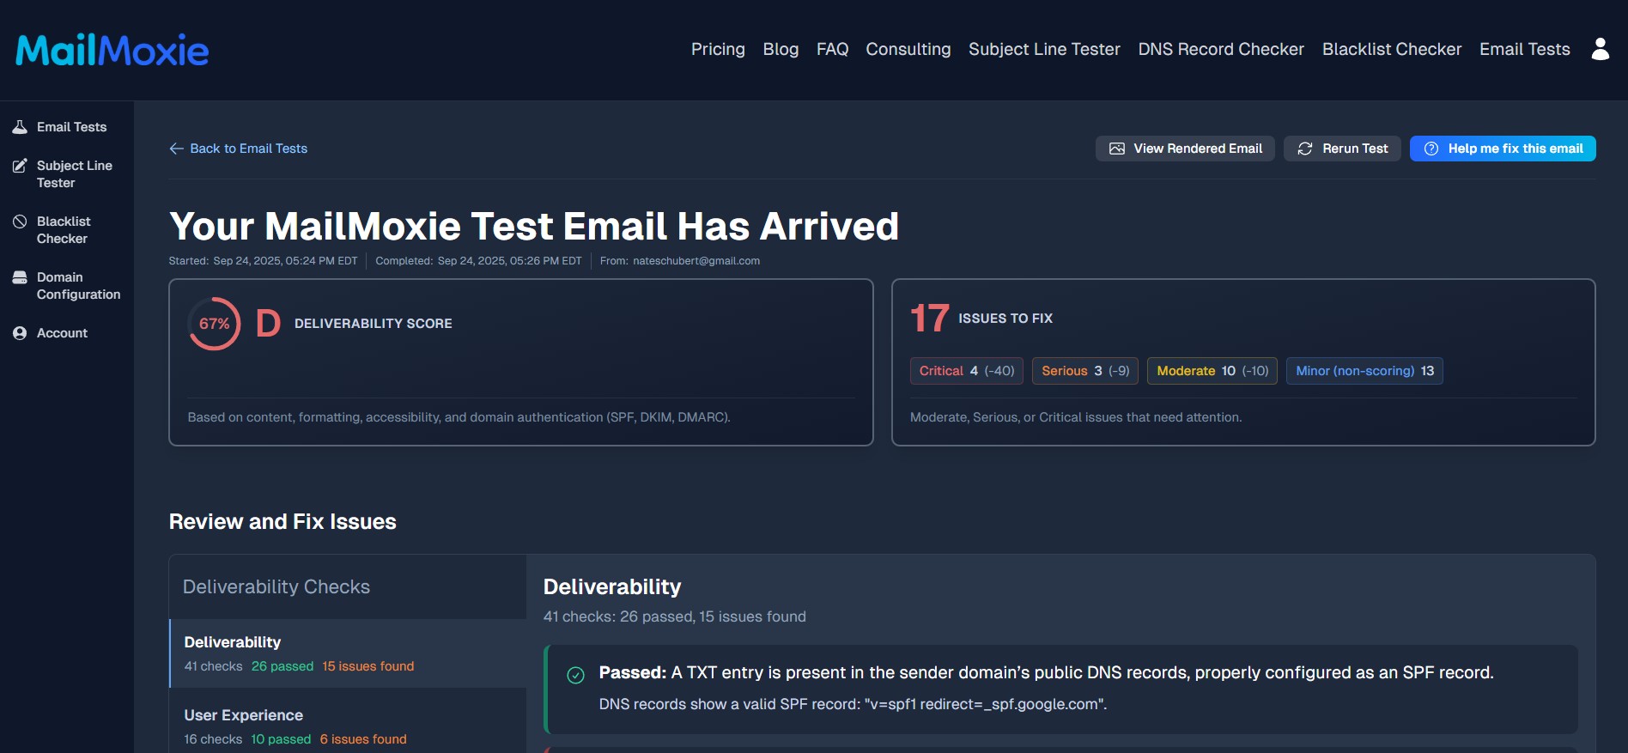Filter by the Serious 3 badge
Screen dimensions: 1628x753
click(1085, 371)
